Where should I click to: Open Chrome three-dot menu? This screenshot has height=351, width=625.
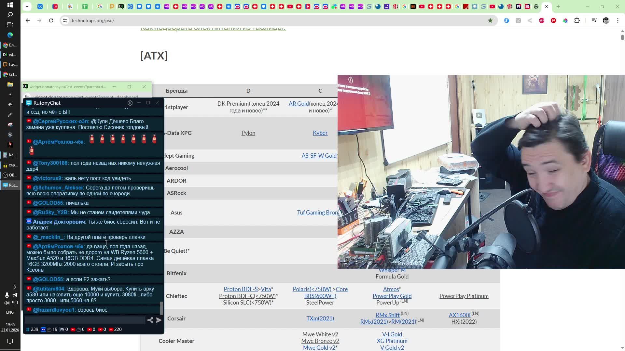pyautogui.click(x=618, y=20)
